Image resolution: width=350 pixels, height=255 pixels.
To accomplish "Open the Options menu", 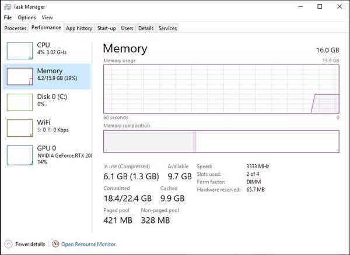I will [27, 17].
